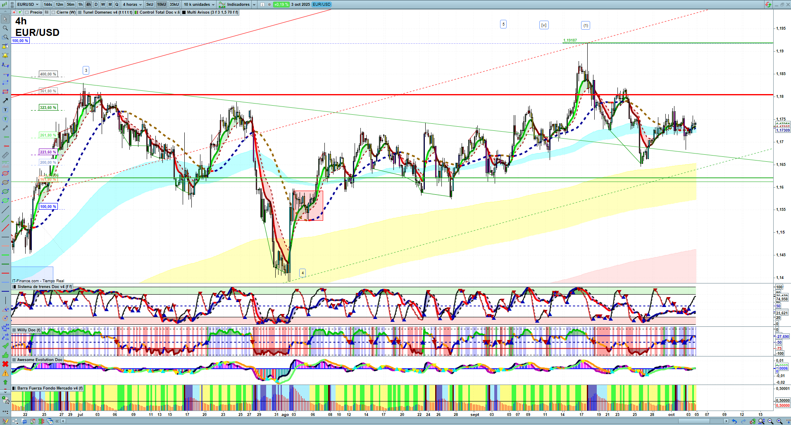The height and width of the screenshot is (425, 791).
Task: Select the red rectangle drawing tool
Action: 5,92
